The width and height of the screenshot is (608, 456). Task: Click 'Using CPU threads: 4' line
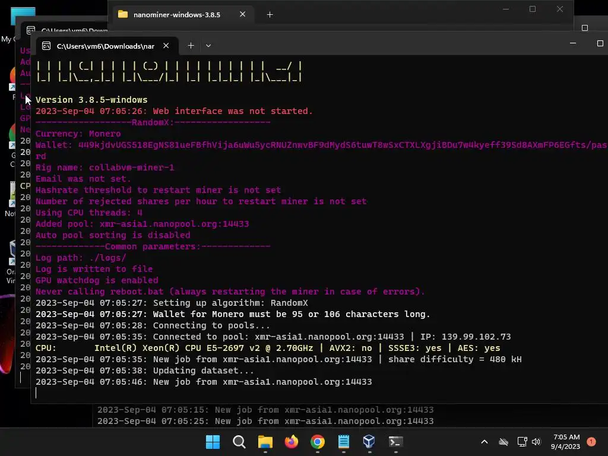coord(89,213)
